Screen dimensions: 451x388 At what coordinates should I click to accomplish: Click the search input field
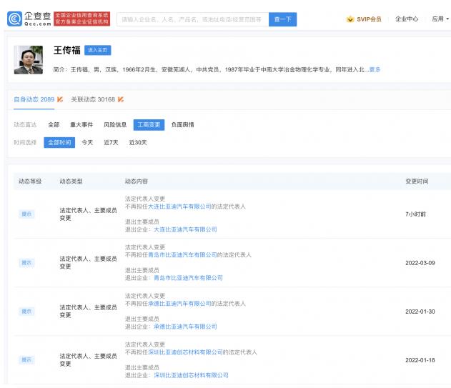tap(193, 19)
